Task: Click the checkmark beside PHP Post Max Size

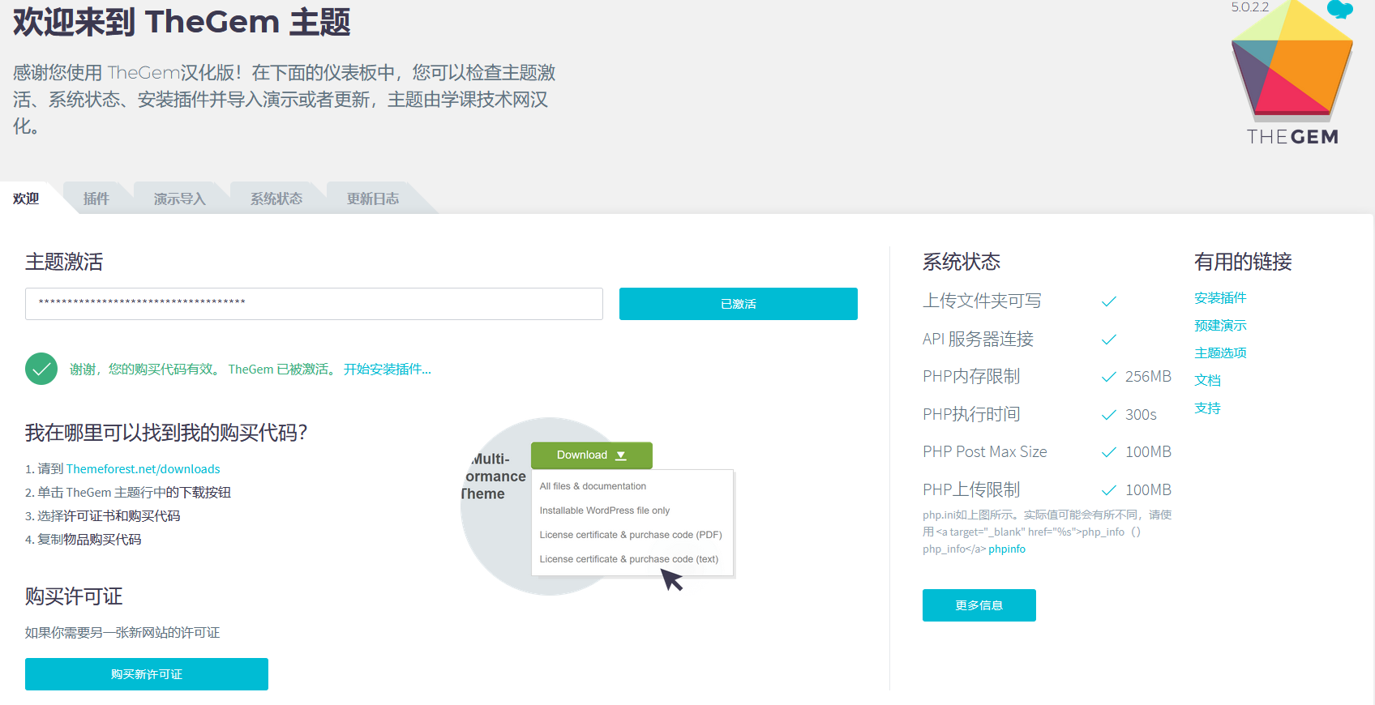Action: [1109, 452]
